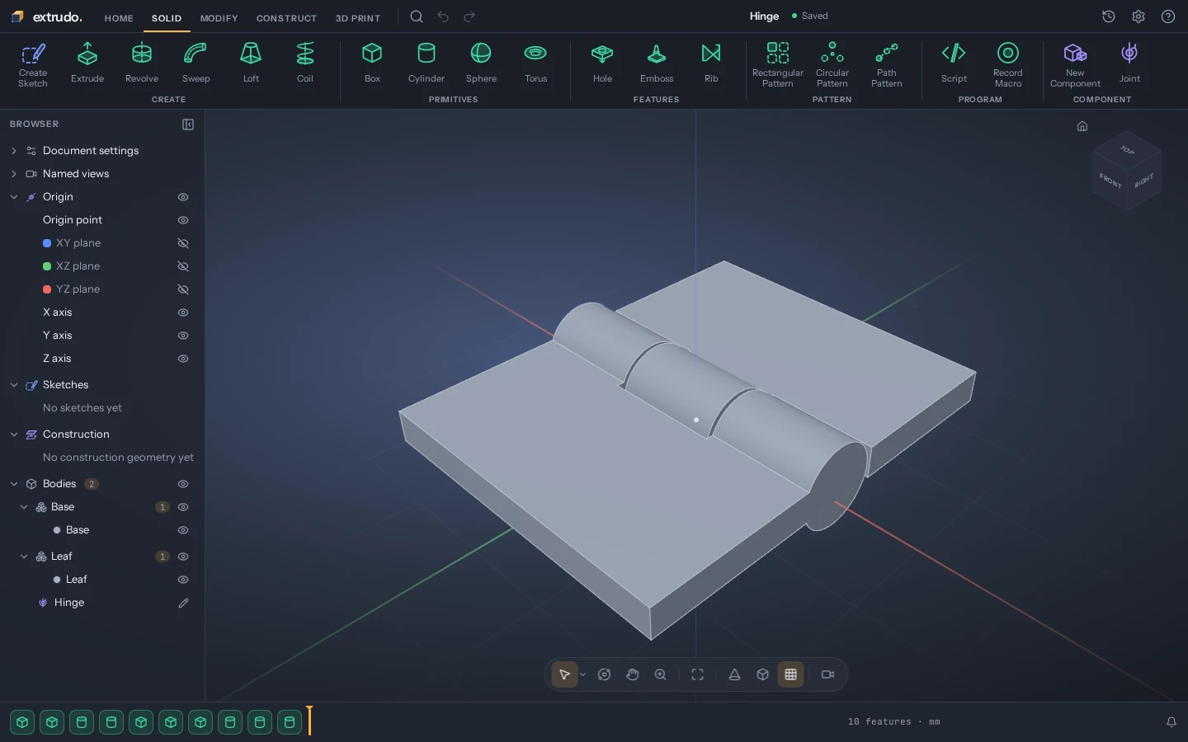Expand Named views
Viewport: 1188px width, 742px height.
pyautogui.click(x=14, y=174)
